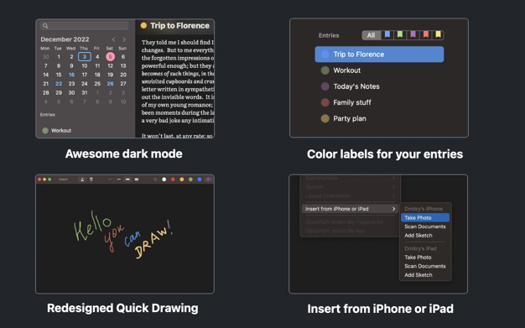Go to the previous month in calendar
Screen dimensions: 525x328
point(113,39)
